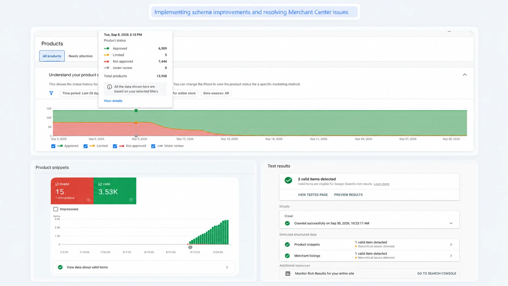Click the bar chart Monitor Rich Results icon
The height and width of the screenshot is (286, 508).
(x=288, y=274)
